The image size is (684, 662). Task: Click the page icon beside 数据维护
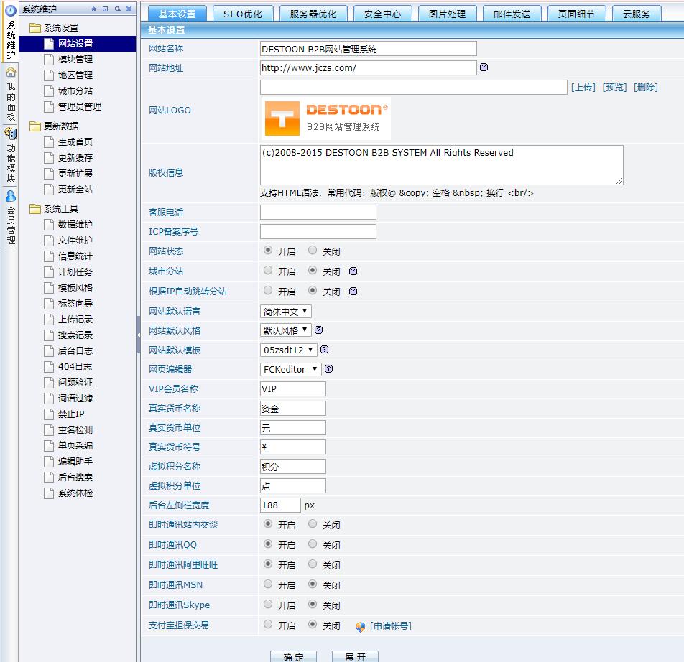tap(49, 225)
